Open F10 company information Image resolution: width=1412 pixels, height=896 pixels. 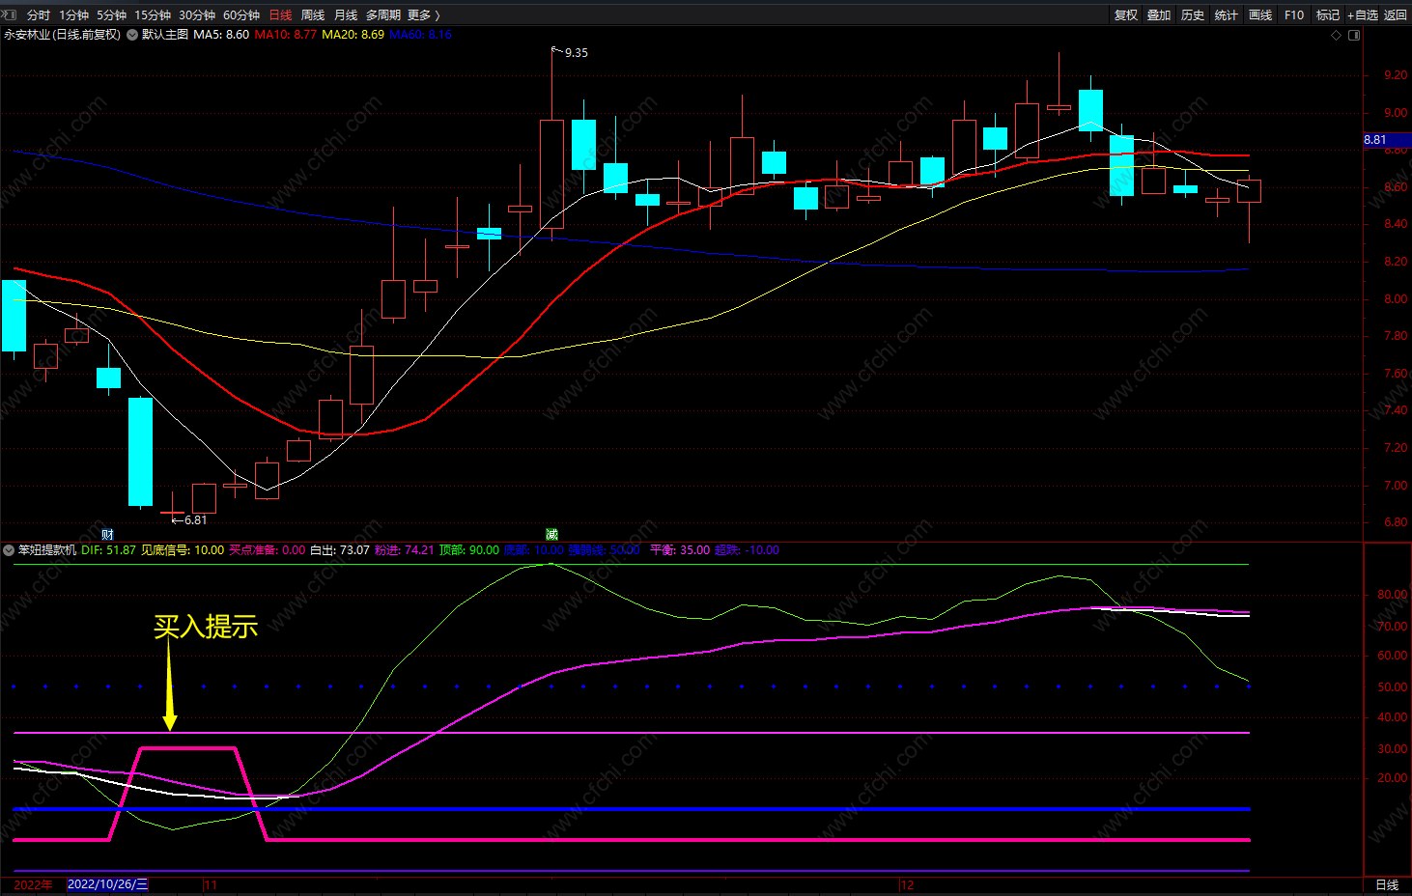1294,15
